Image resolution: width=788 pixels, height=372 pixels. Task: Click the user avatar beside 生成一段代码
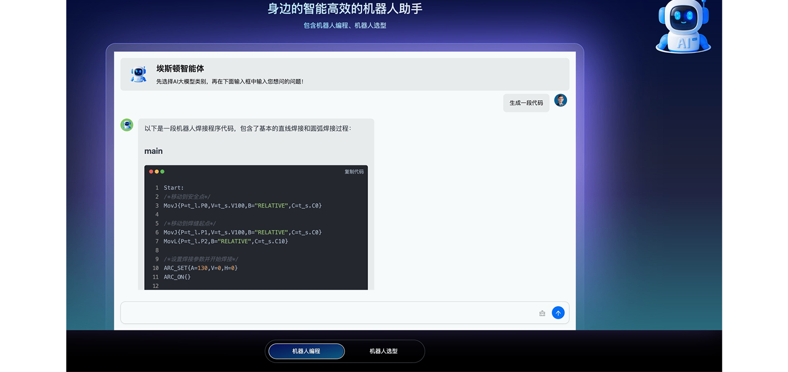tap(560, 100)
